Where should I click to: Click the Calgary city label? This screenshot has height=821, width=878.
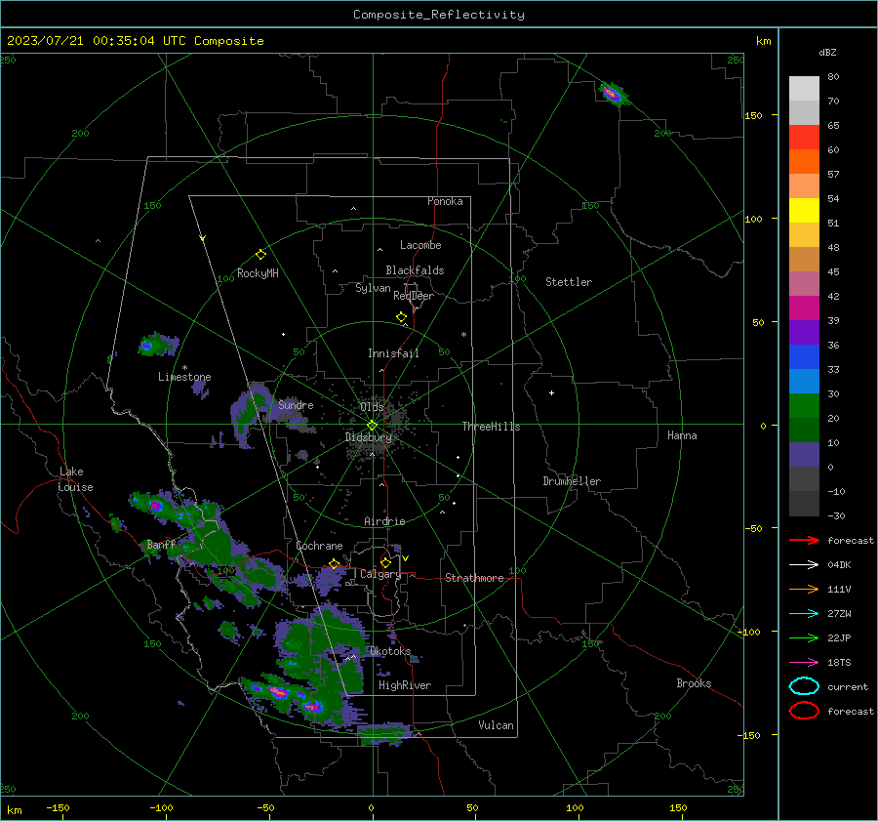click(380, 574)
